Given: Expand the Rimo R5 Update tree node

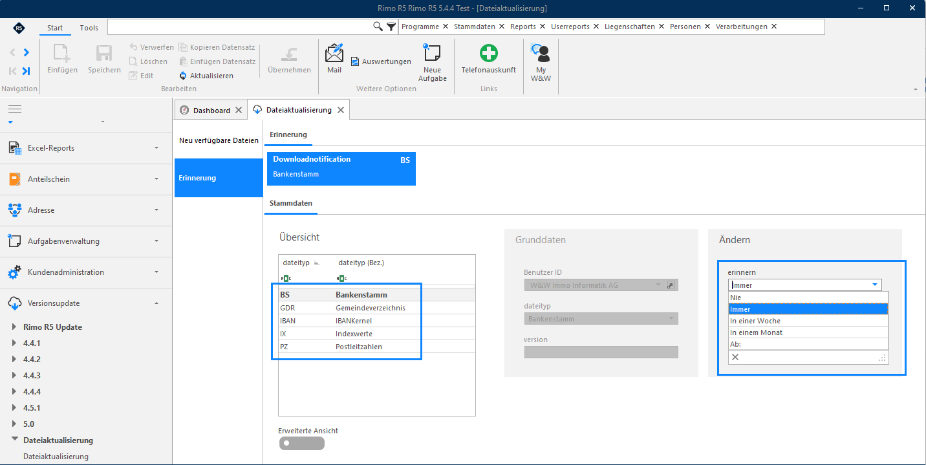Looking at the screenshot, I should pyautogui.click(x=15, y=327).
